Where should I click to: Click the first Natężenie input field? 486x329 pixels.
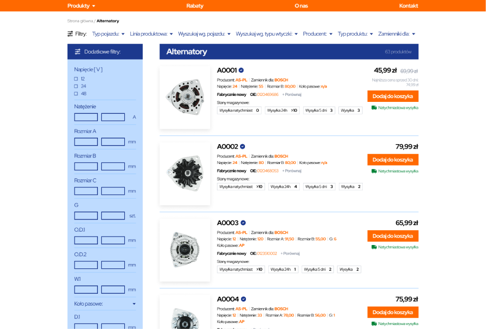(86, 117)
